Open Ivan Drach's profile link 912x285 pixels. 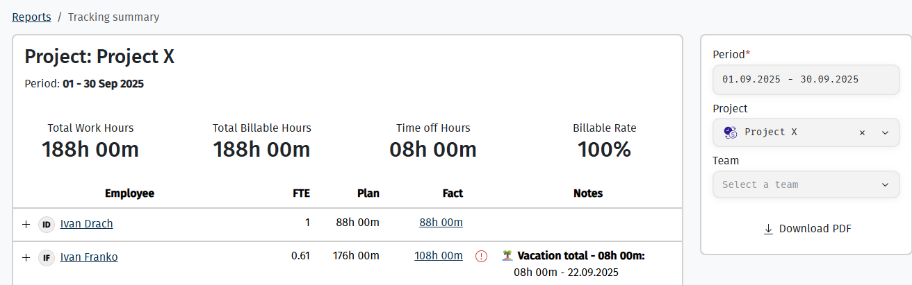click(86, 223)
